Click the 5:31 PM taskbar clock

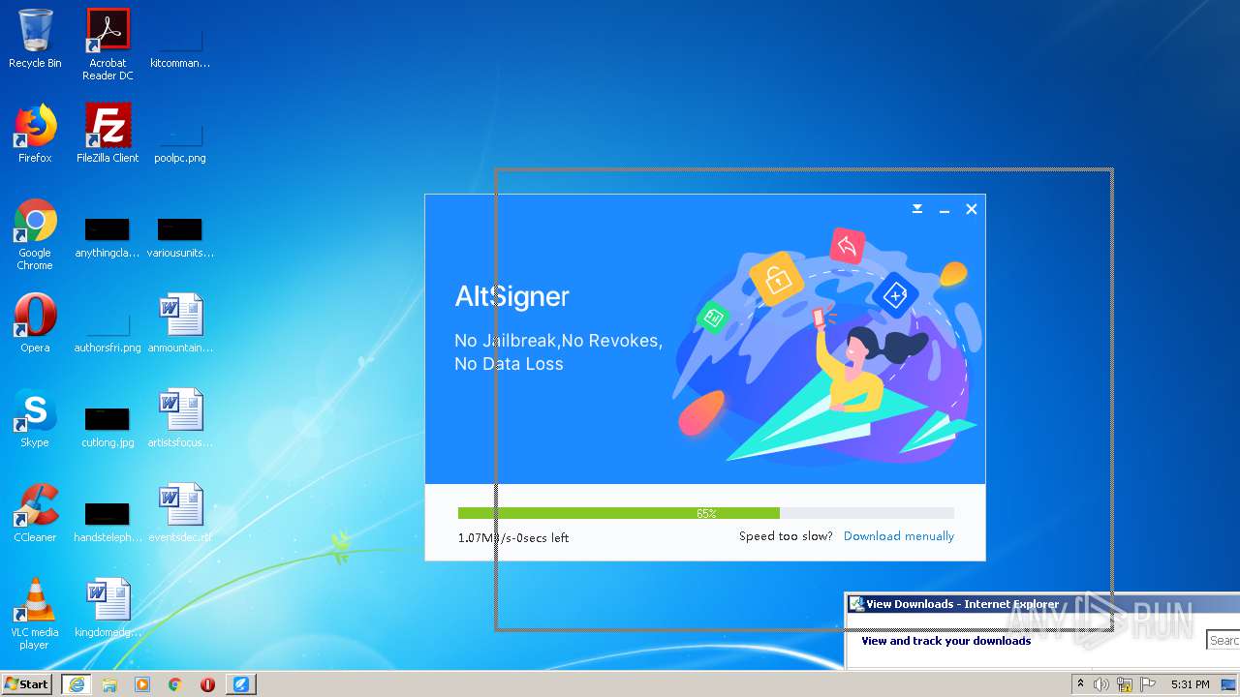tap(1190, 684)
